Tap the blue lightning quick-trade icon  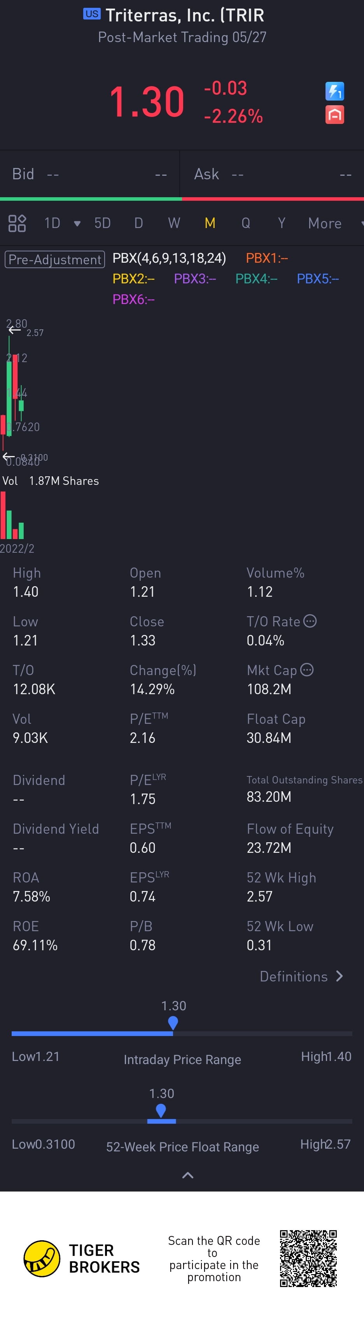[x=334, y=92]
